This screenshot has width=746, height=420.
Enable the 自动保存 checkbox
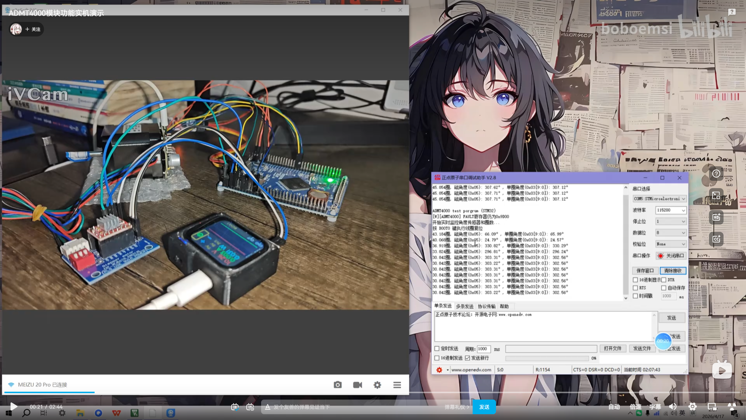click(664, 288)
